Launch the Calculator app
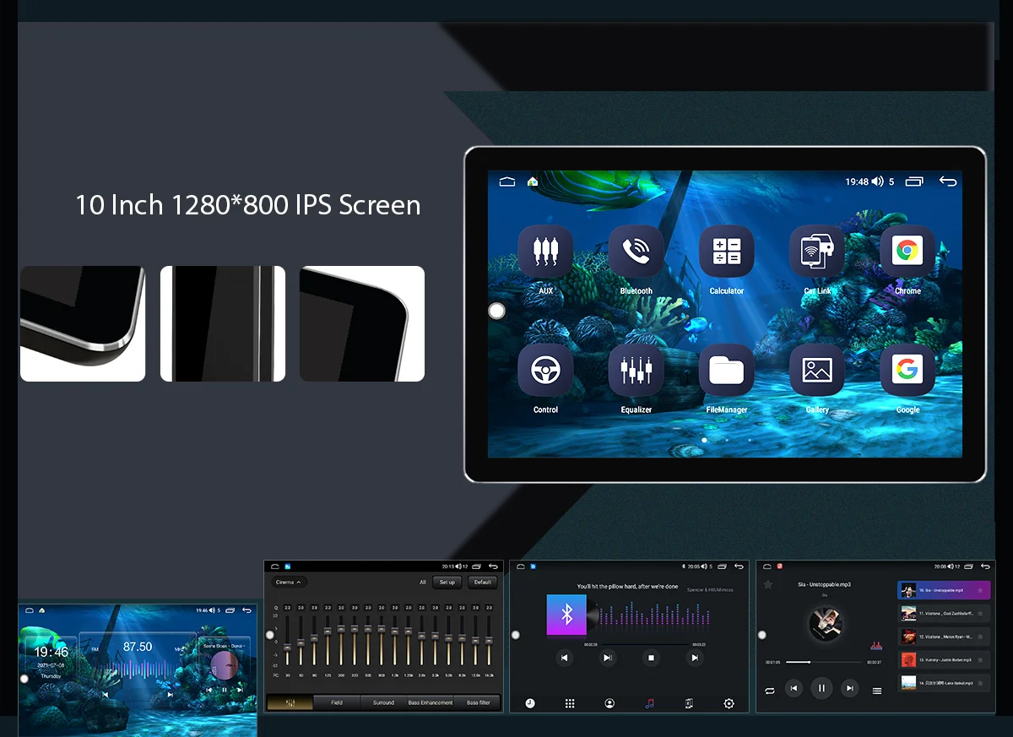The height and width of the screenshot is (737, 1013). 726,252
